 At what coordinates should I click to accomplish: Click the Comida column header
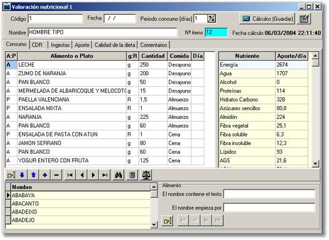pos(179,56)
